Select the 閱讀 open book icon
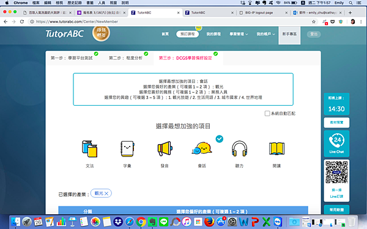The image size is (367, 229). tap(276, 148)
